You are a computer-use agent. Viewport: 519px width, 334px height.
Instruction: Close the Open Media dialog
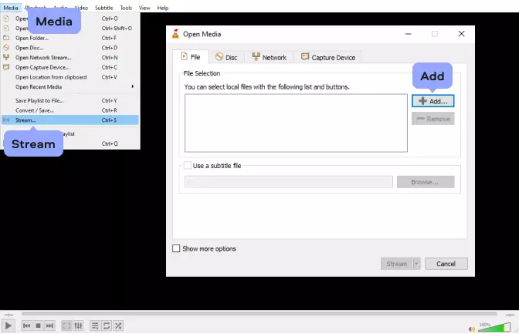click(x=461, y=34)
